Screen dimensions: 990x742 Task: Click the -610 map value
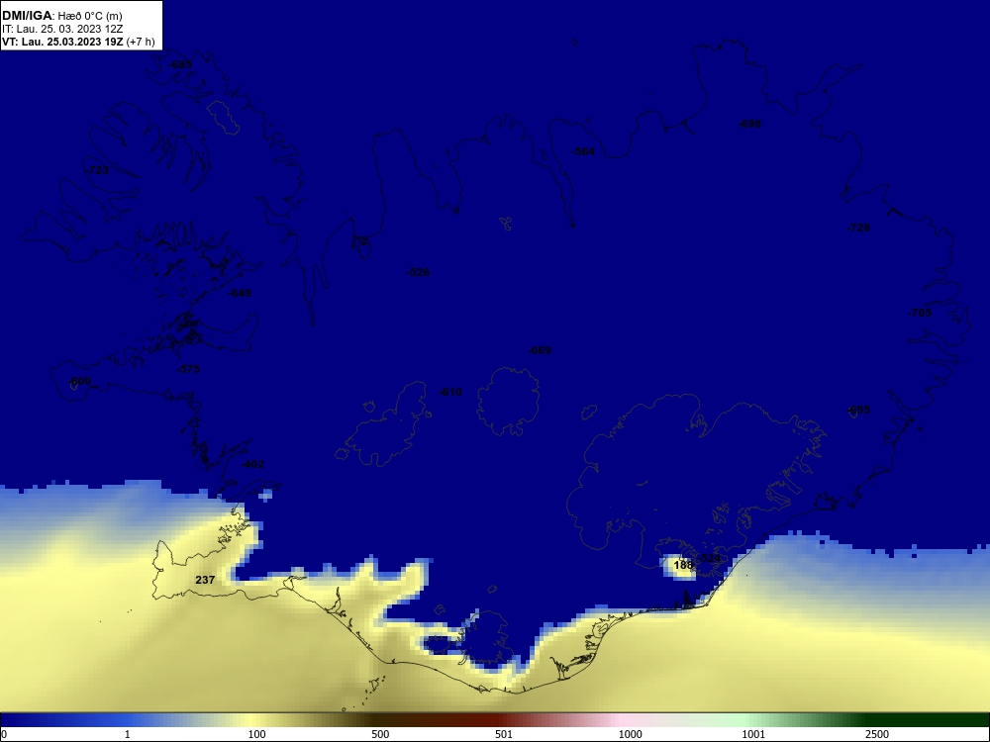450,392
